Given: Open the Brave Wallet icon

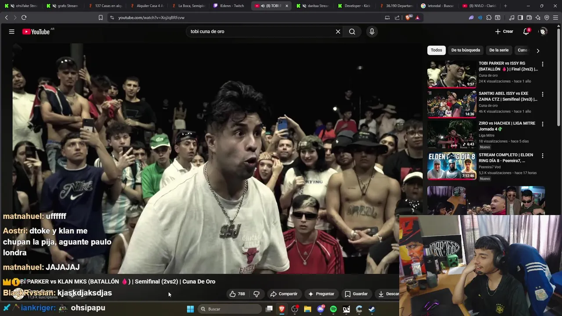Looking at the screenshot, I should click(529, 18).
